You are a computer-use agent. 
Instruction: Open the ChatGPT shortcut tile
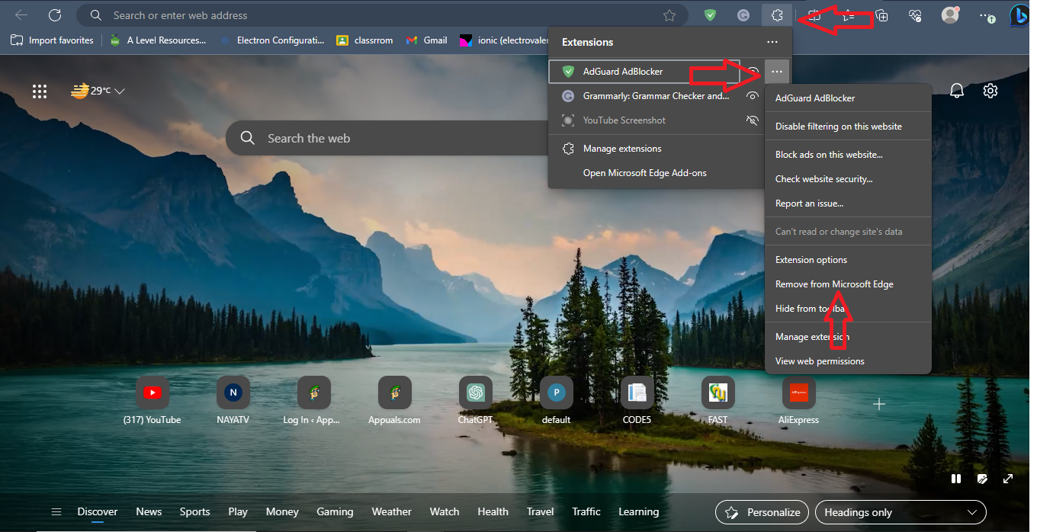[x=477, y=393]
